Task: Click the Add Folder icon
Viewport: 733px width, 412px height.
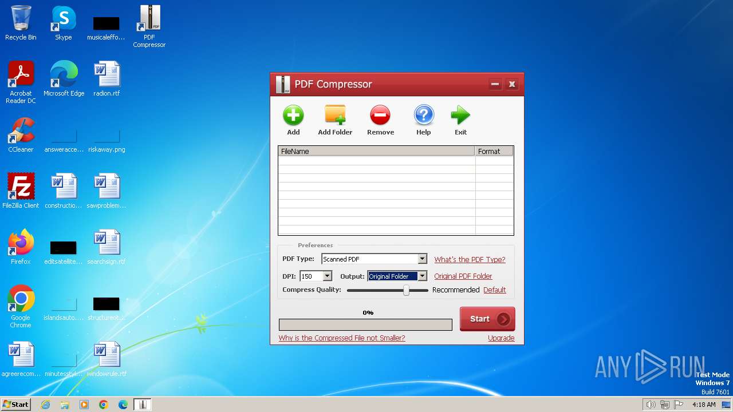Action: click(335, 114)
